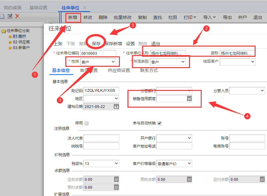The height and width of the screenshot is (196, 267).
Task: Click 保存 in the dialog
Action: click(x=96, y=44)
